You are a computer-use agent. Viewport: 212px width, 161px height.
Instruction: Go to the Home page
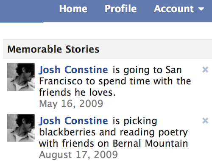coord(73,9)
